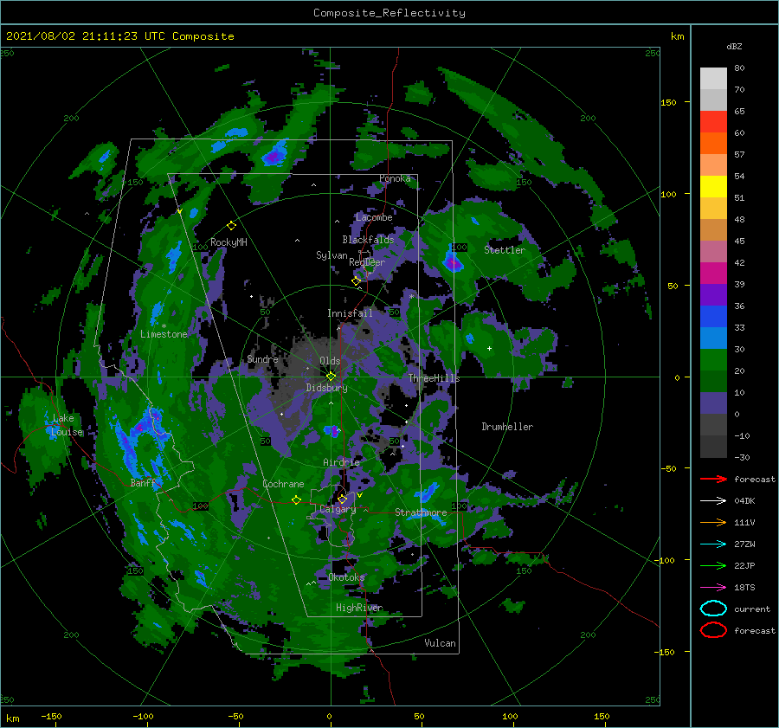779x728 pixels.
Task: Click the Strathmore city label
Action: (421, 512)
